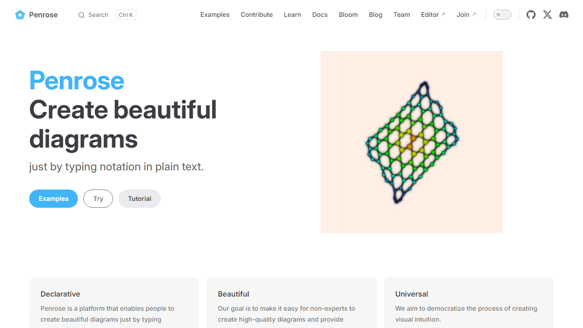The width and height of the screenshot is (583, 328).
Task: Click the Ctrl K shortcut badge
Action: click(x=126, y=15)
